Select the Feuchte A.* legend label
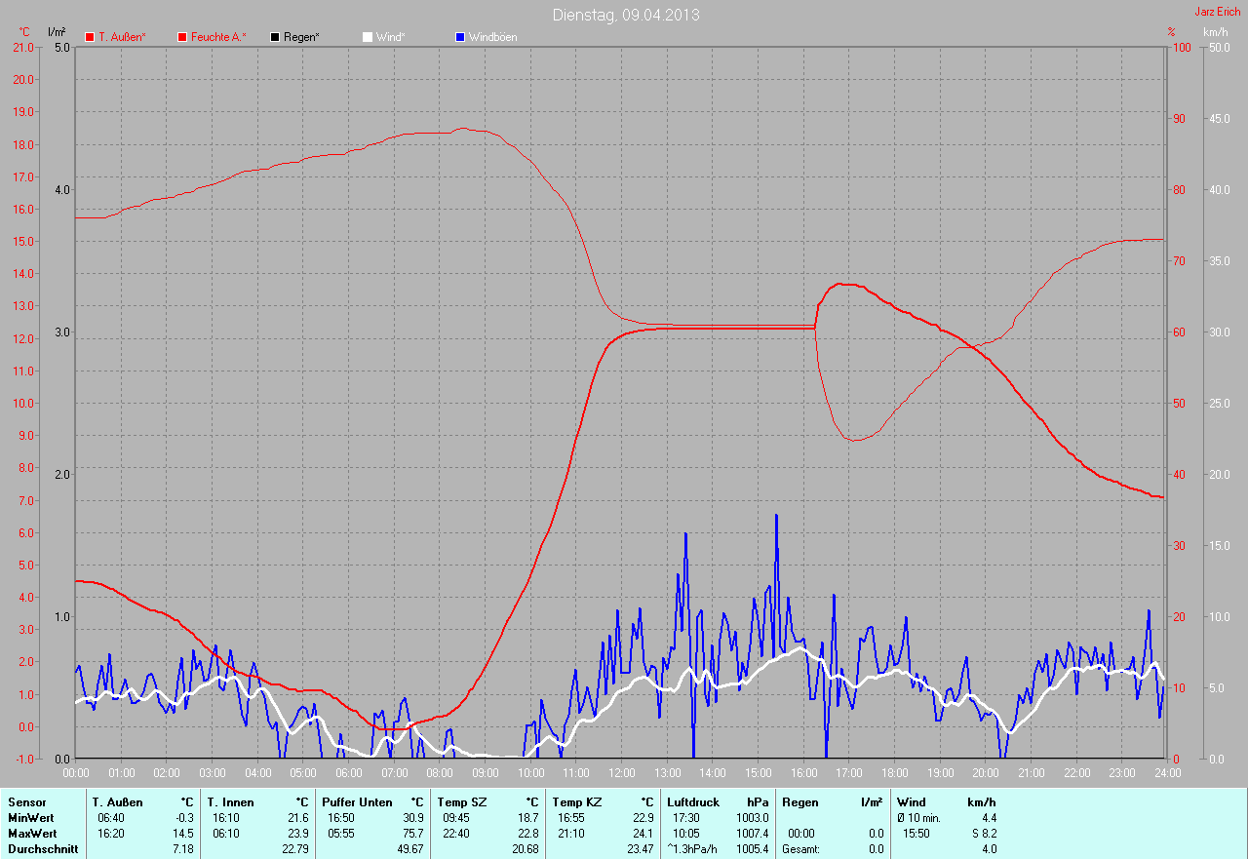Screen dimensions: 1248x859 click(x=218, y=37)
